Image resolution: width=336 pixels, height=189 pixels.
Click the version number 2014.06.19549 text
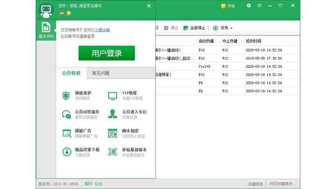66,184
